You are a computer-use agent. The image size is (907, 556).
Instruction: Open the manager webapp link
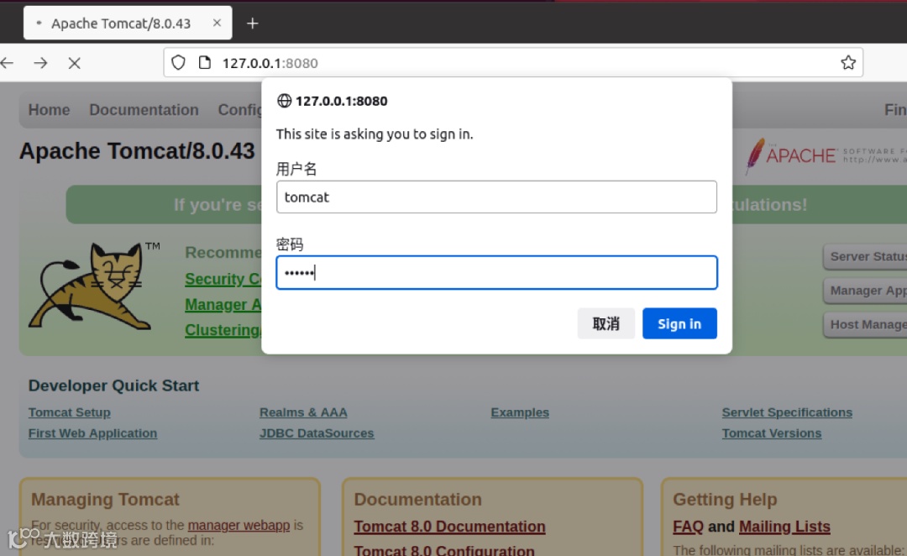239,525
